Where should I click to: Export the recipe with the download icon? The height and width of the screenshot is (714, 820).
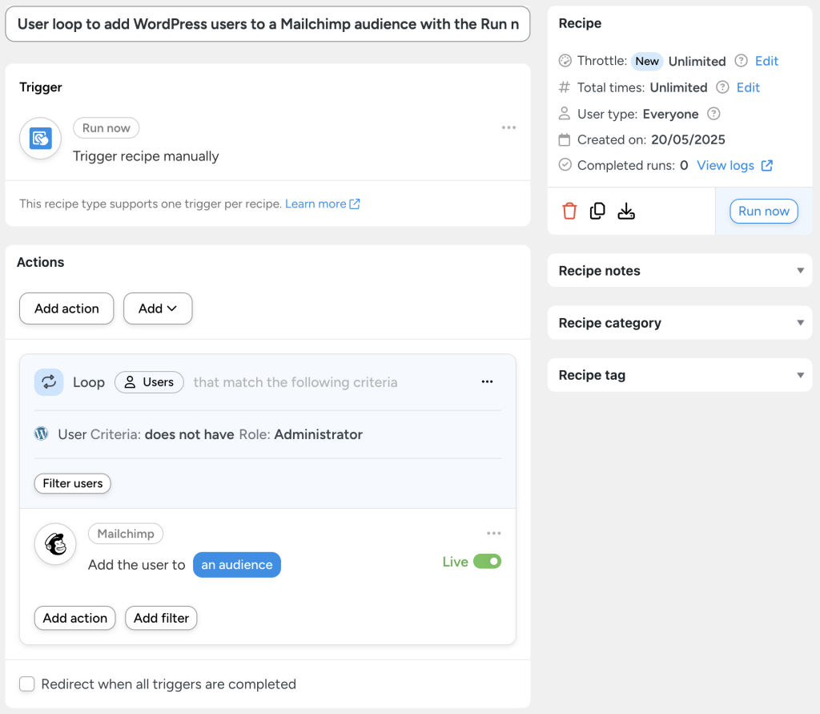click(626, 211)
